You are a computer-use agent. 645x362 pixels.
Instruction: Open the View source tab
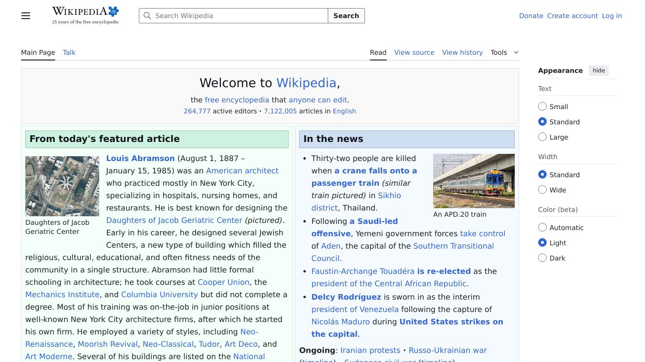[414, 52]
